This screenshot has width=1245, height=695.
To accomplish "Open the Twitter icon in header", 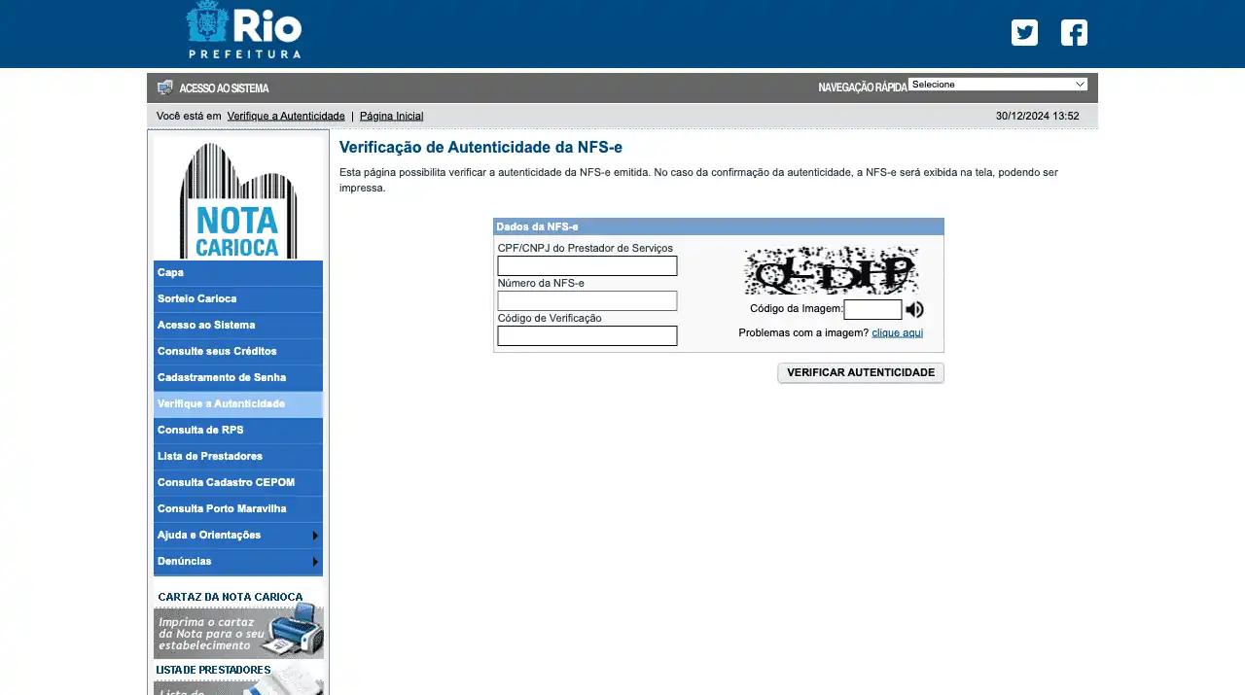I will [1024, 33].
